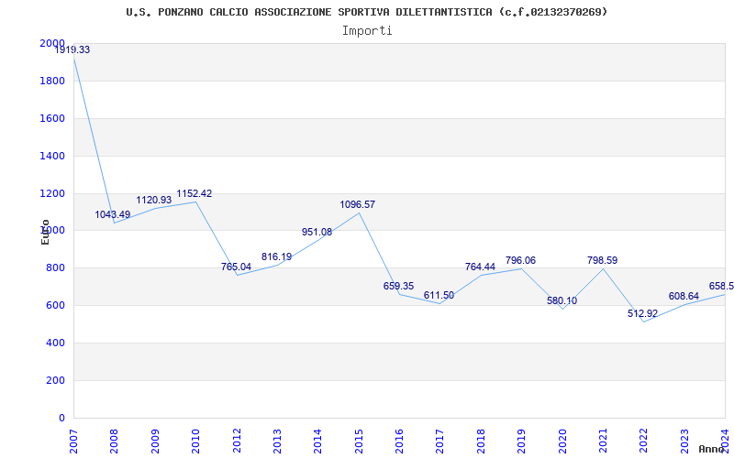734x458 pixels.
Task: Select the 816.19 value label
Action: coord(277,256)
